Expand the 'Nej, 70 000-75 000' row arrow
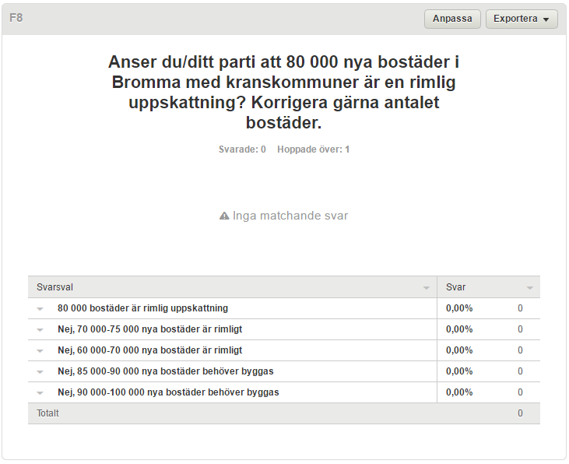The width and height of the screenshot is (569, 464). coord(40,330)
